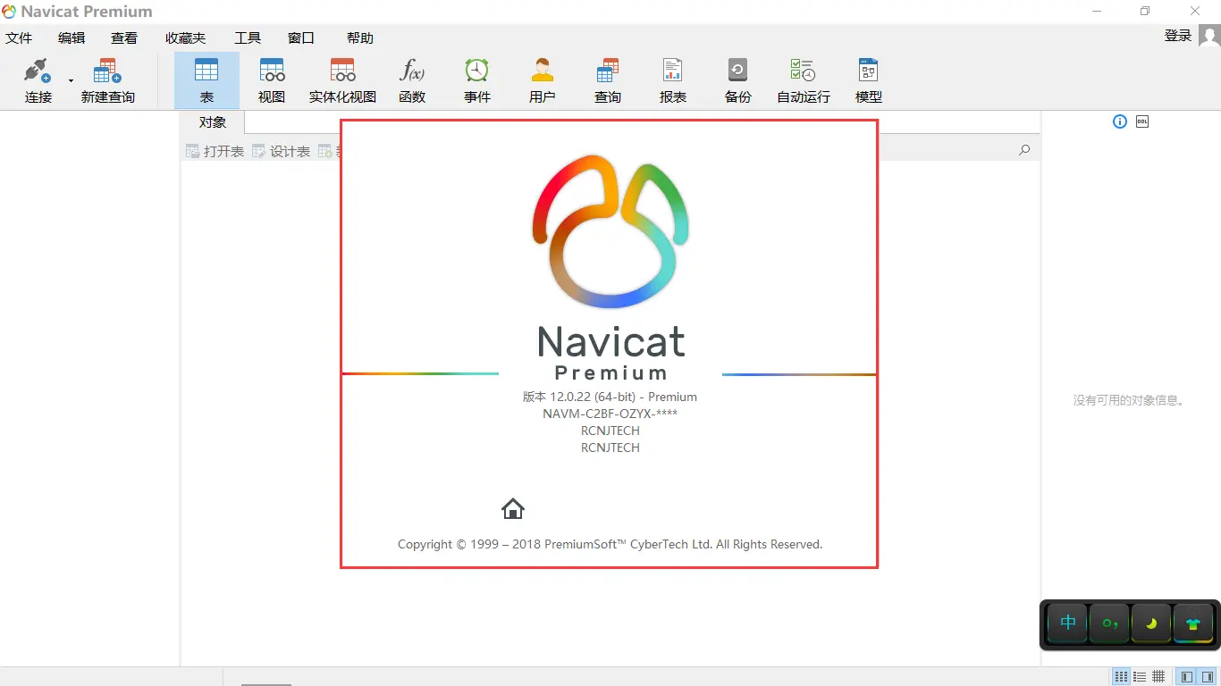Open the 窗口 (Window) menu
1221x686 pixels.
[x=301, y=38]
